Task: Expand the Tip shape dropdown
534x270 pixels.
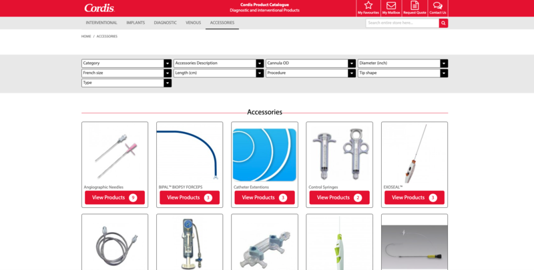Action: tap(403, 73)
